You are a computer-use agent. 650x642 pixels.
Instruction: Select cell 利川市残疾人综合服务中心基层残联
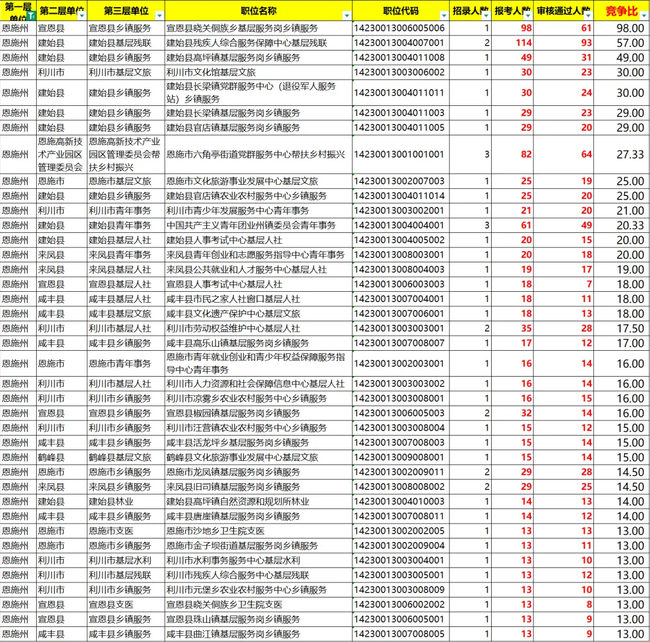[258, 575]
